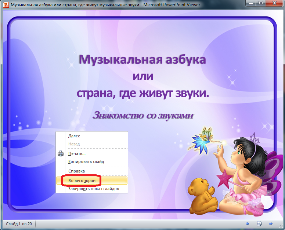Select "Копировать слайд" menu item
Image resolution: width=285 pixels, height=230 pixels.
tap(86, 162)
